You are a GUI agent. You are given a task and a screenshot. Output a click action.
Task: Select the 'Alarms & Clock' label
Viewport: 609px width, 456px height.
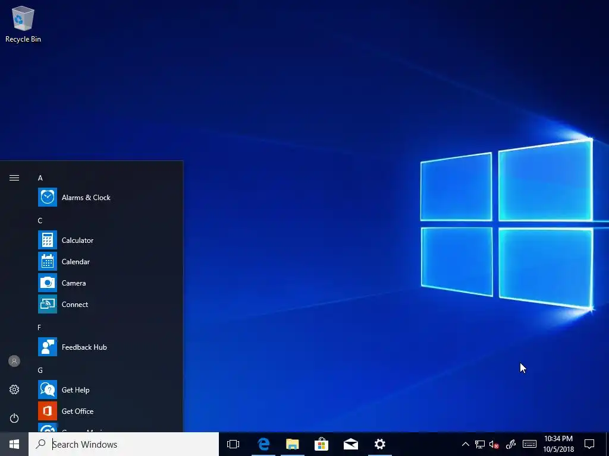[86, 197]
